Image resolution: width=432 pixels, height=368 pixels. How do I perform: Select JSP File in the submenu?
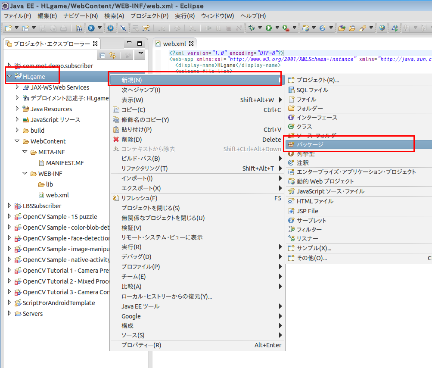point(359,211)
